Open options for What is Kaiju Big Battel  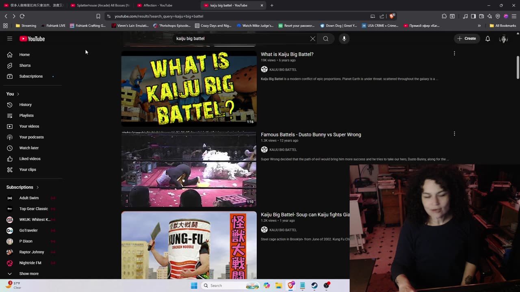(x=454, y=54)
